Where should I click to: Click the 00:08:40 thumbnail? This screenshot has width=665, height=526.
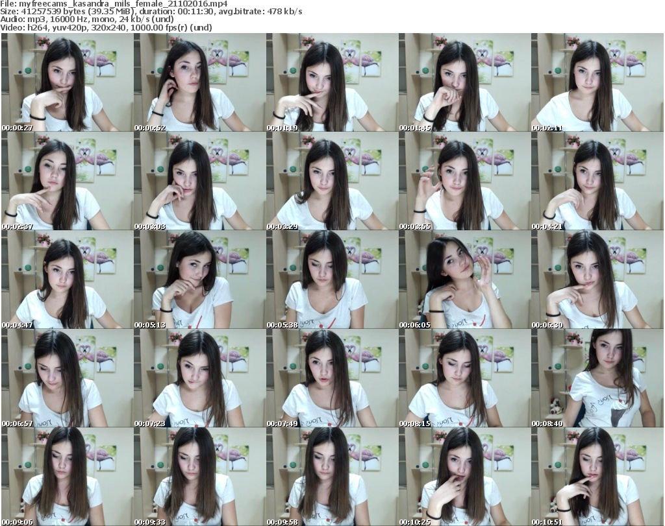[597, 378]
